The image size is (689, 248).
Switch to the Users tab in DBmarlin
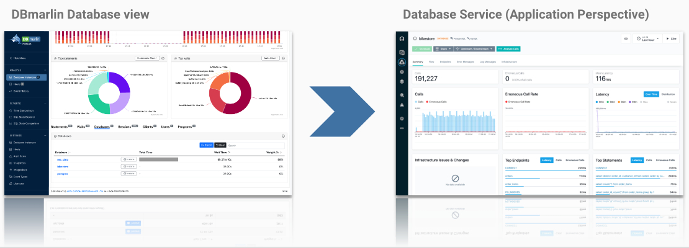click(167, 126)
